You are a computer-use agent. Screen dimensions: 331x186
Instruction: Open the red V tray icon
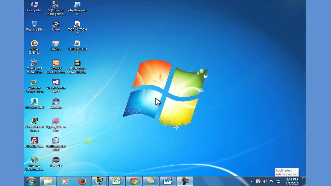[x=258, y=181]
